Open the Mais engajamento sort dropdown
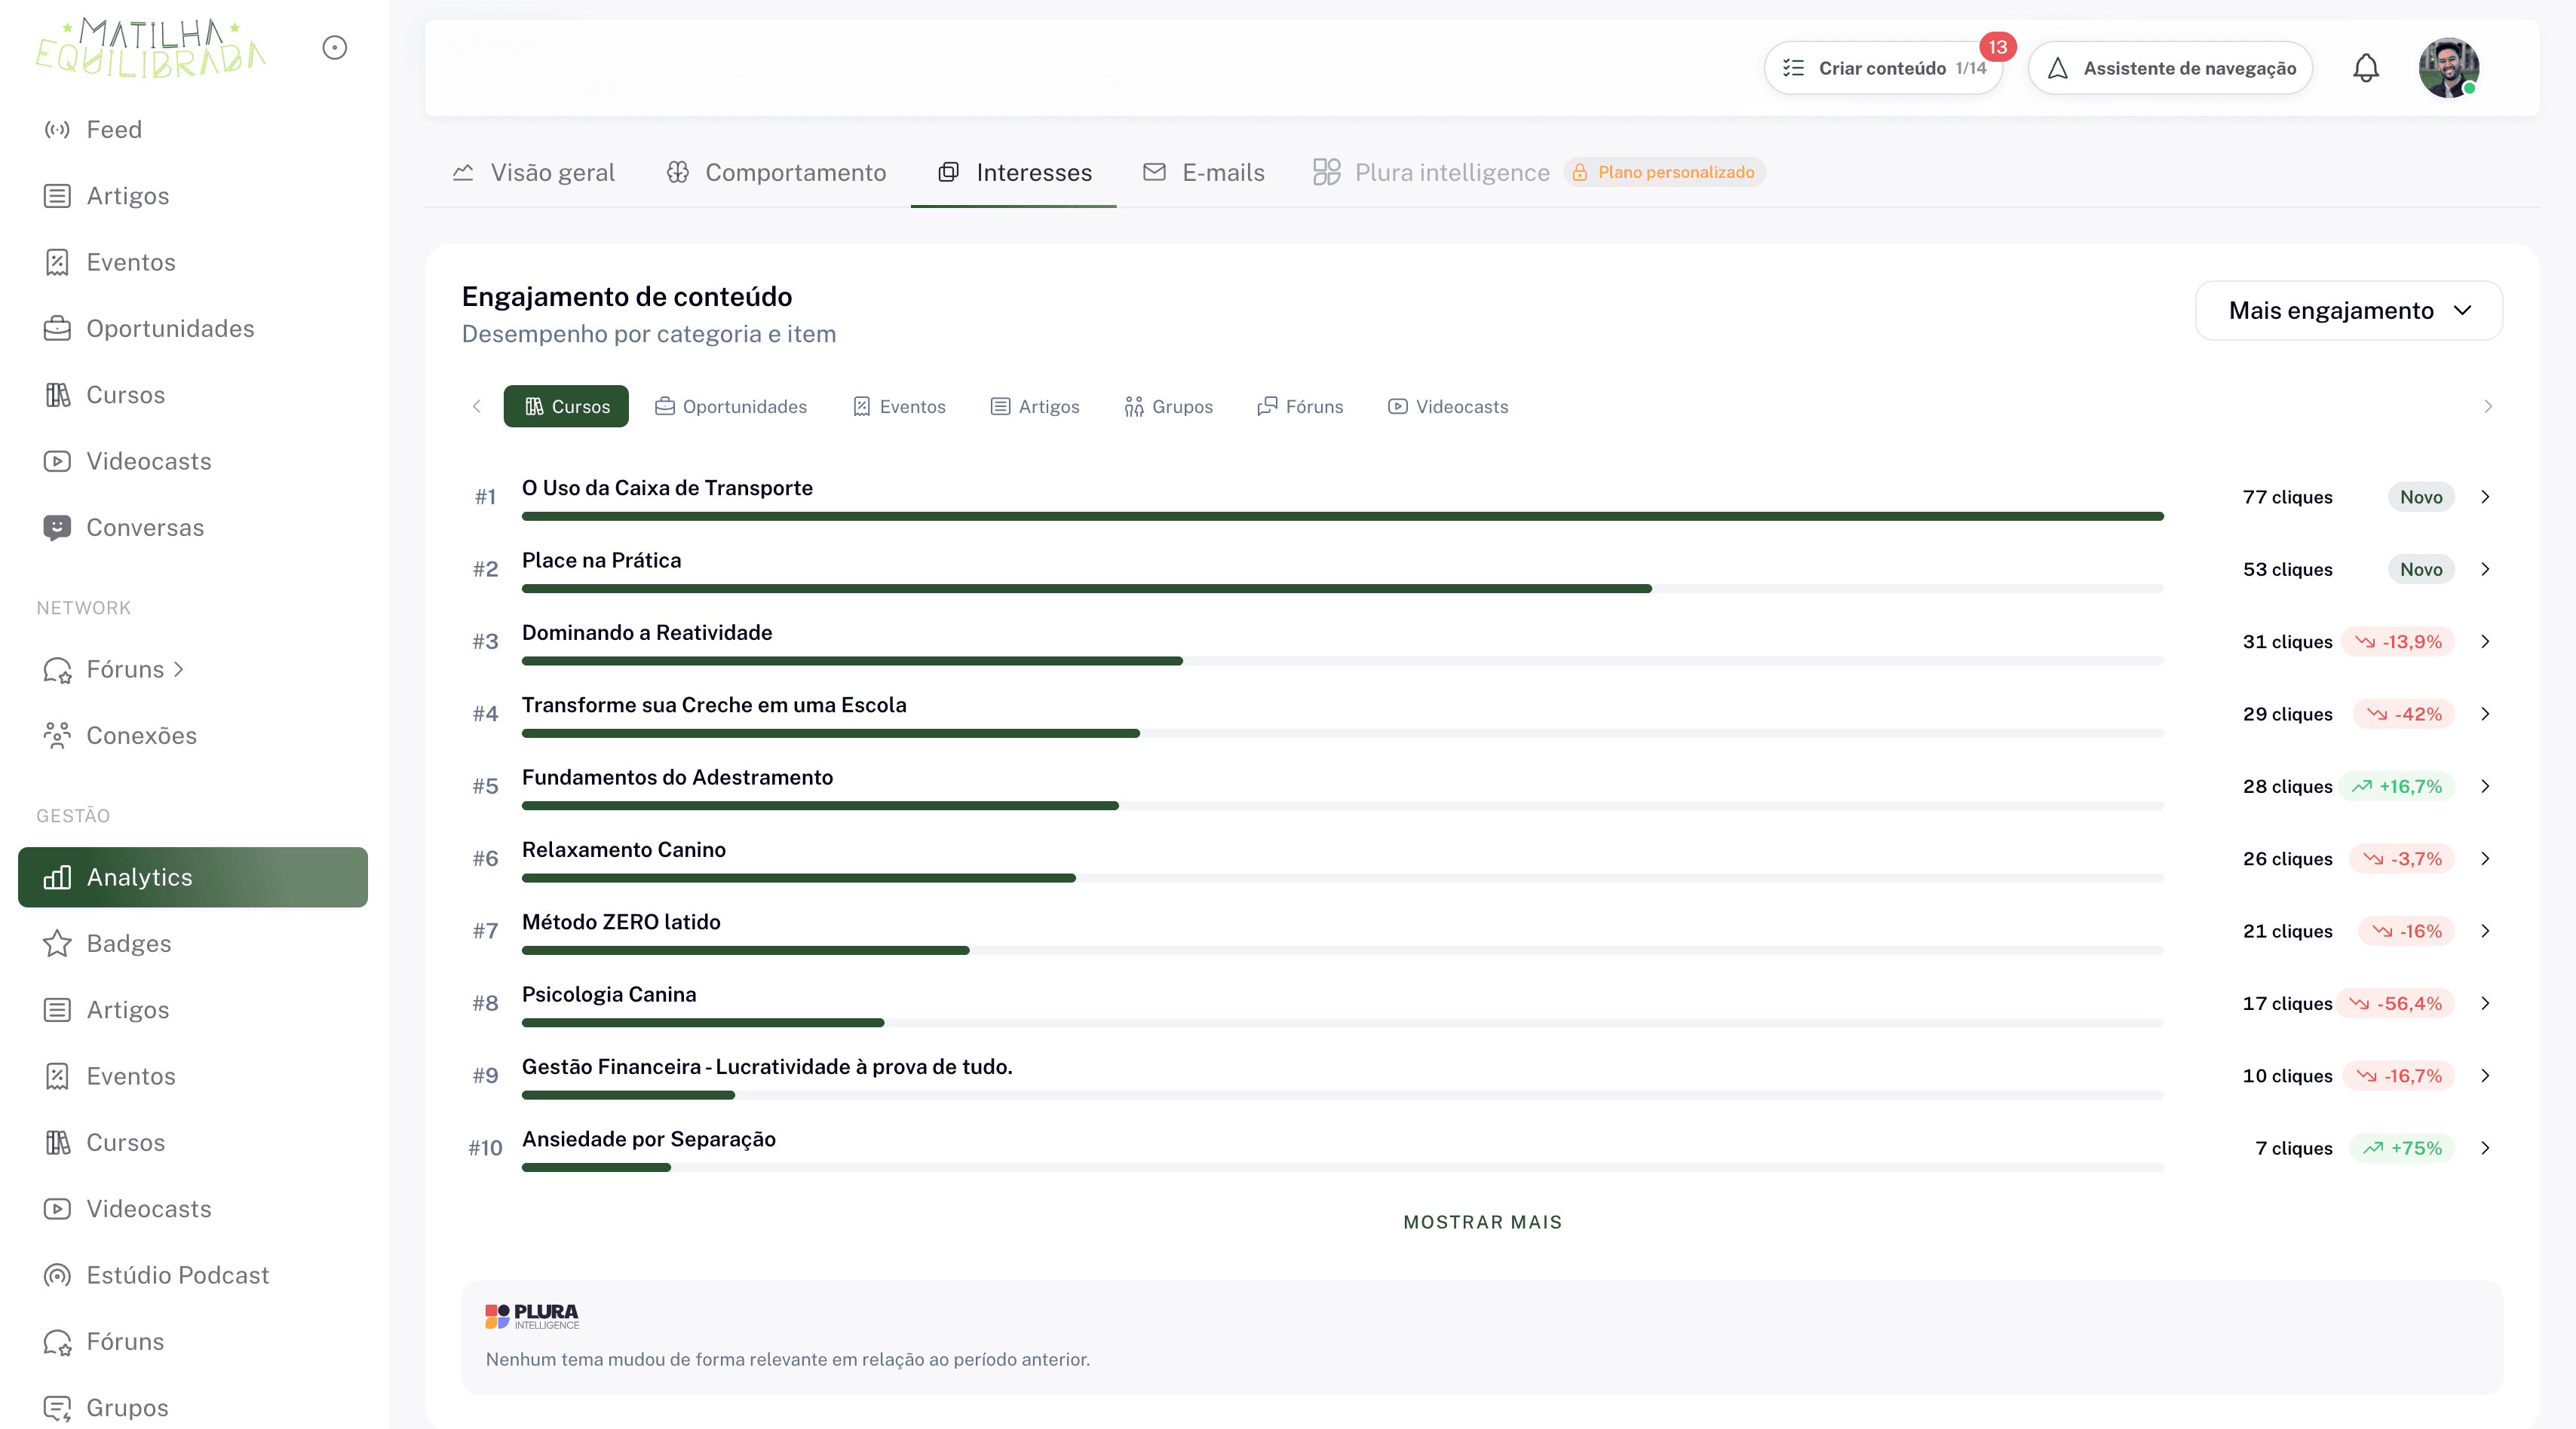The height and width of the screenshot is (1429, 2576). 2348,311
